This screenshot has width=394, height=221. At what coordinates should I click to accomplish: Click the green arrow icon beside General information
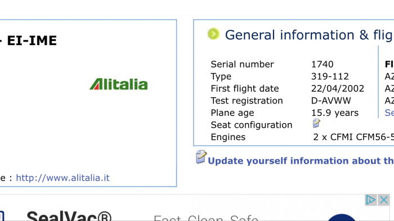pos(213,34)
